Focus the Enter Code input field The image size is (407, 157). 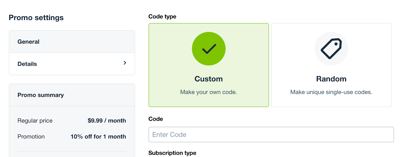coord(271,135)
